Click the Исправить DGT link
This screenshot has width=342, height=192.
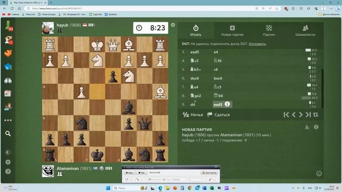tap(257, 44)
